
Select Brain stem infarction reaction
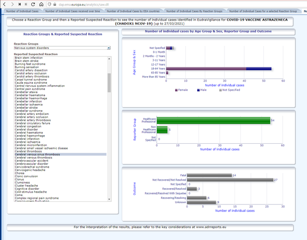(29, 57)
